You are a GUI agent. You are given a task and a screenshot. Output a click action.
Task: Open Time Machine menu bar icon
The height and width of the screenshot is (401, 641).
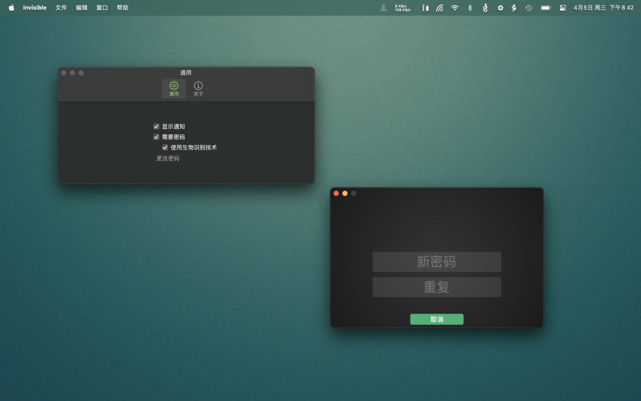click(x=528, y=8)
